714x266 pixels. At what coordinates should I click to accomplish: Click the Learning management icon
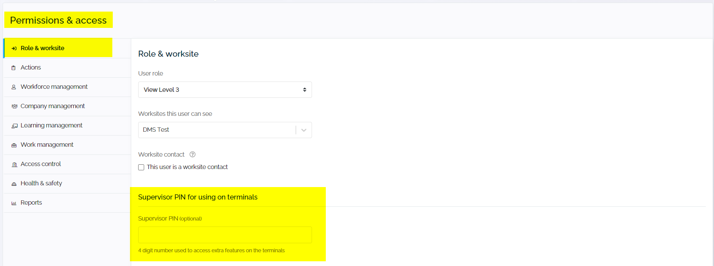14,126
